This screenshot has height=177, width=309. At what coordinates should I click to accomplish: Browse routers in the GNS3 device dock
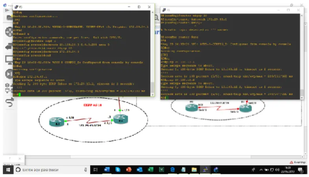[x=9, y=32]
